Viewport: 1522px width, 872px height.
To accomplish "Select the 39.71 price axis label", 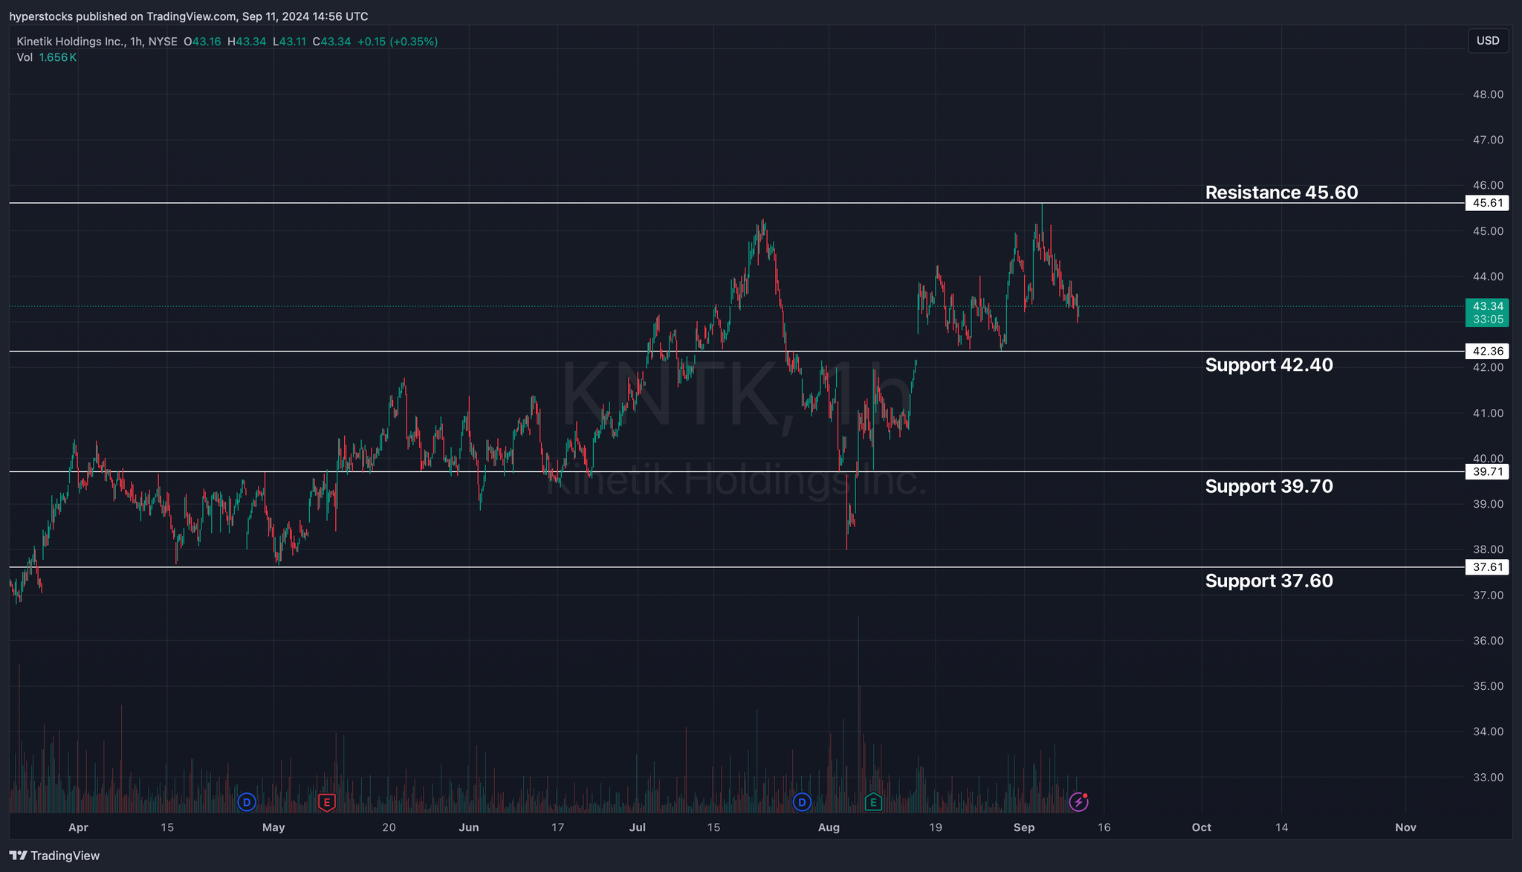I will 1487,471.
